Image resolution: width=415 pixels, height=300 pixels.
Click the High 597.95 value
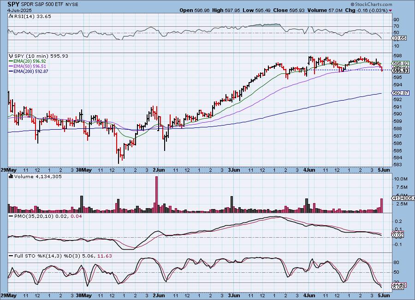tap(226, 10)
